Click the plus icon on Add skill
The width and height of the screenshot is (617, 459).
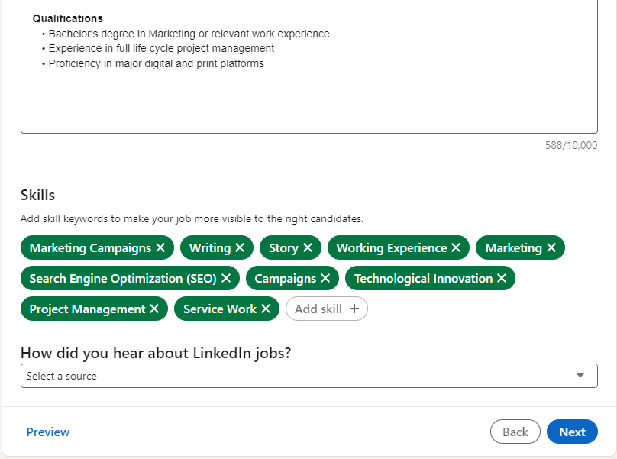tap(353, 309)
